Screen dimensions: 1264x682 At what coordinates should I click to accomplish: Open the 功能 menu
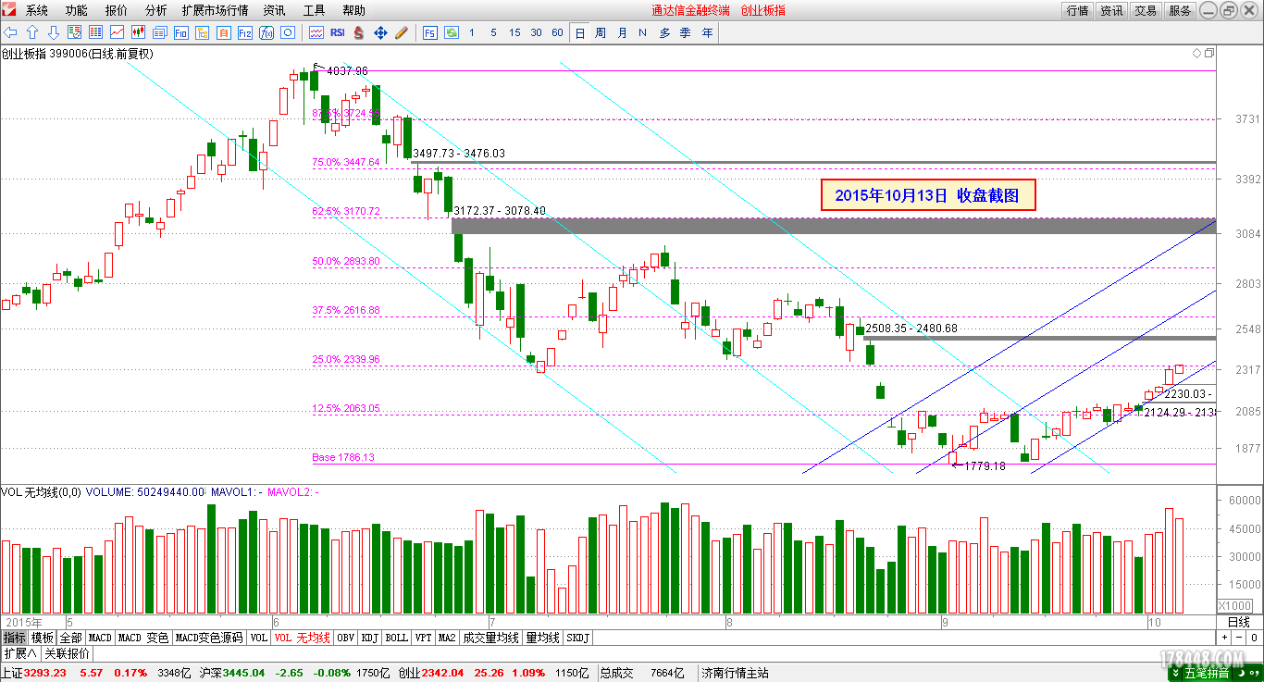[x=77, y=10]
